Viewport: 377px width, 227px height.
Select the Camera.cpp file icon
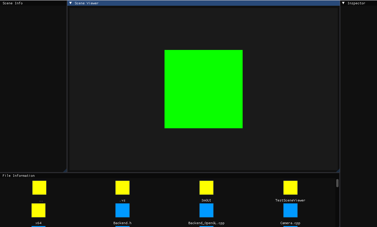pos(290,210)
